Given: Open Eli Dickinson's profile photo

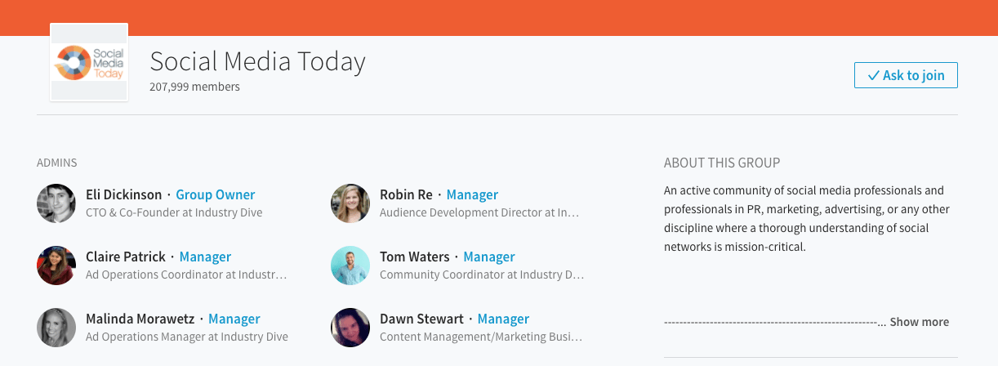Looking at the screenshot, I should (x=56, y=203).
